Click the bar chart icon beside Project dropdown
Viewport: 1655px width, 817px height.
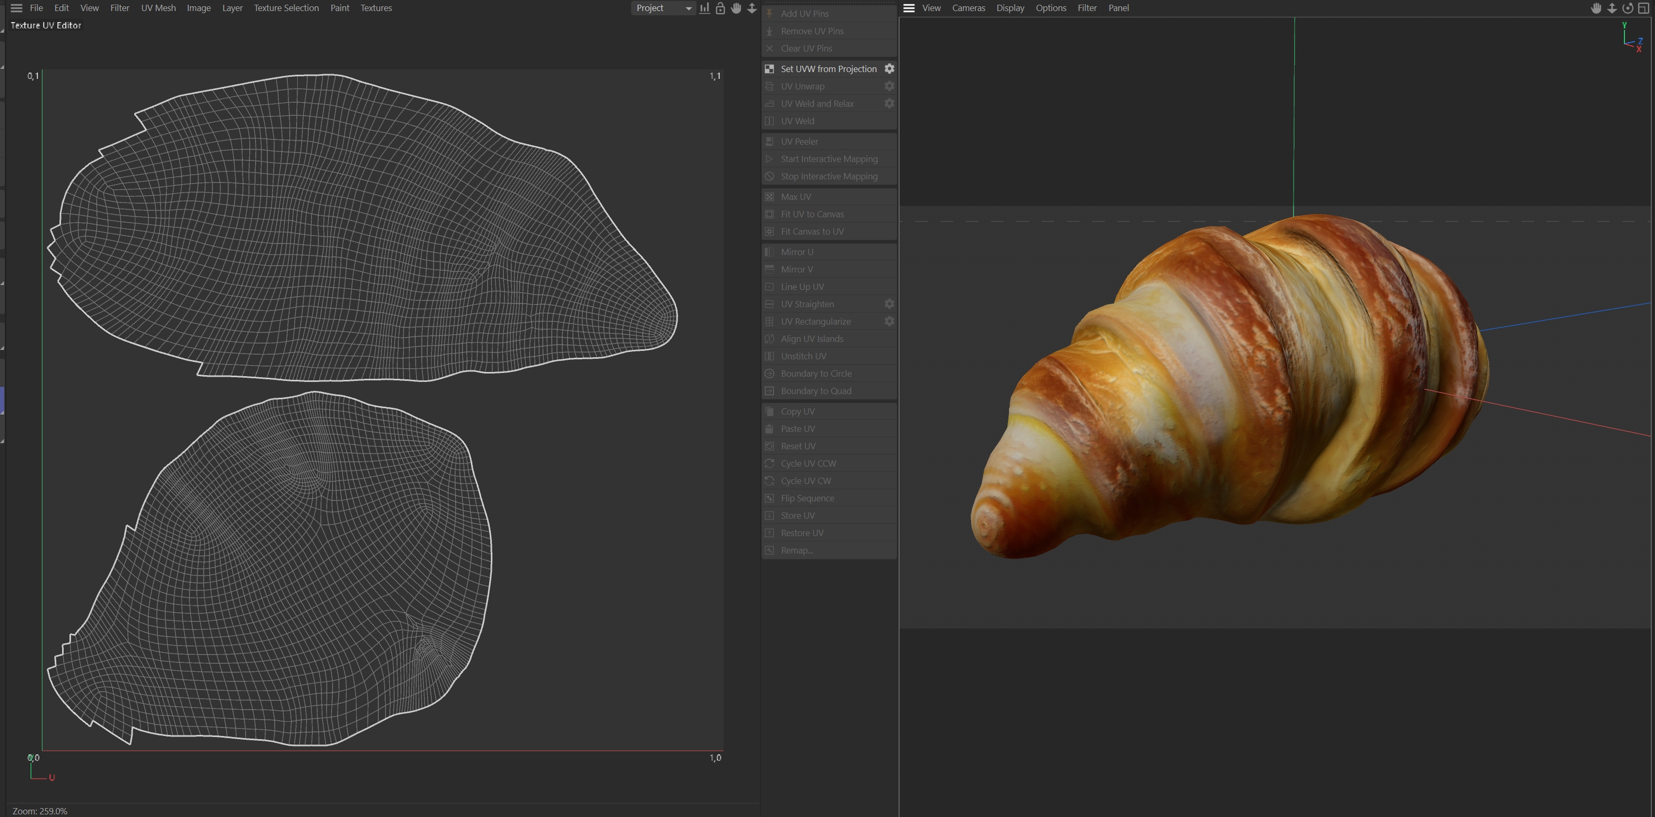click(x=705, y=8)
